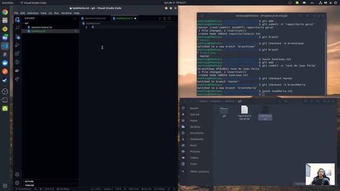Click the Run file icon in editor toolbar
This screenshot has height=191, width=340.
point(160,19)
